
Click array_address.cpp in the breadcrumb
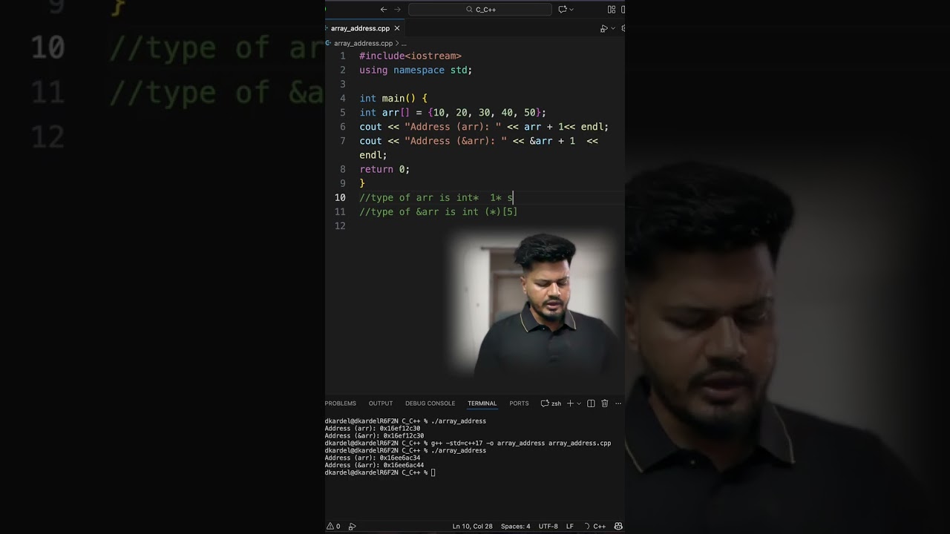[363, 43]
